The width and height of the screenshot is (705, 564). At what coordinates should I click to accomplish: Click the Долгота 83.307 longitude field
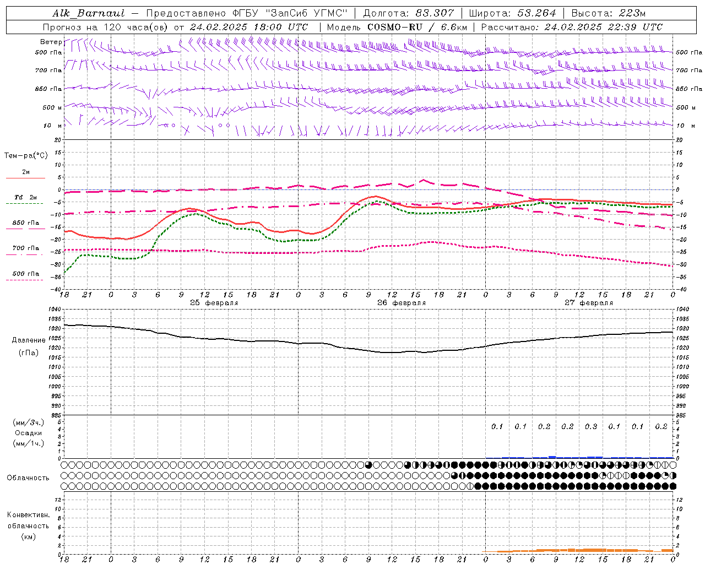(409, 13)
